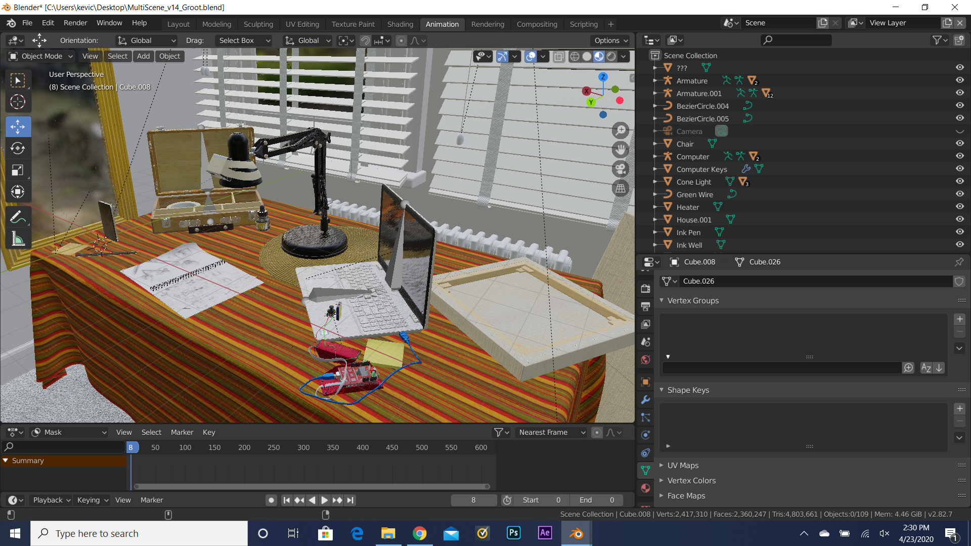This screenshot has height=546, width=971.
Task: Activate the Rotate tool
Action: [x=18, y=148]
